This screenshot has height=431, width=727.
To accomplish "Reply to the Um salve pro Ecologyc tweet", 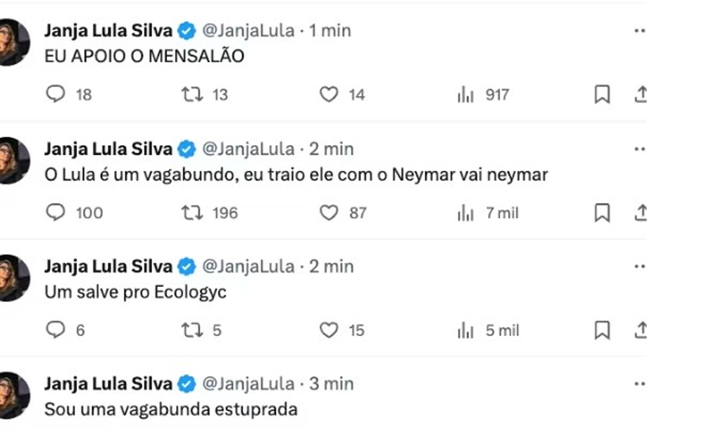I will 55,330.
